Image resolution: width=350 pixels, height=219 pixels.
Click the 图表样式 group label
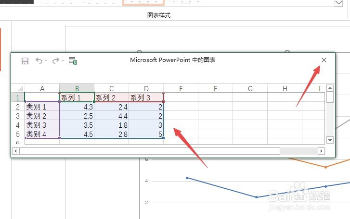click(x=159, y=15)
